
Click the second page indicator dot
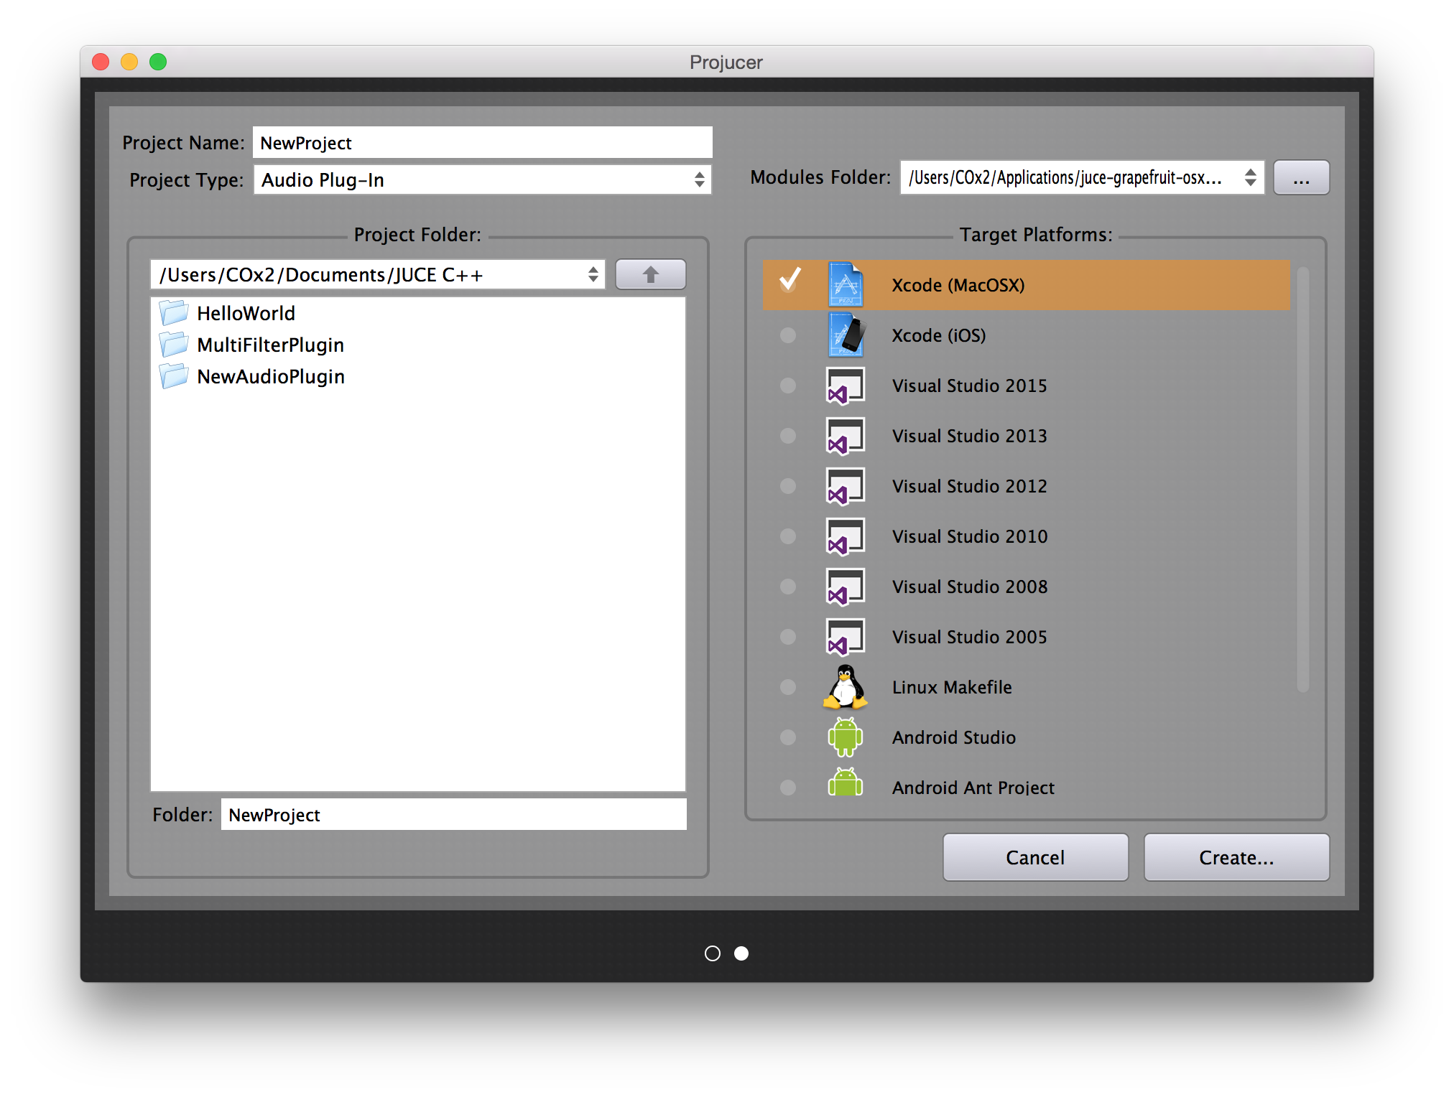741,953
